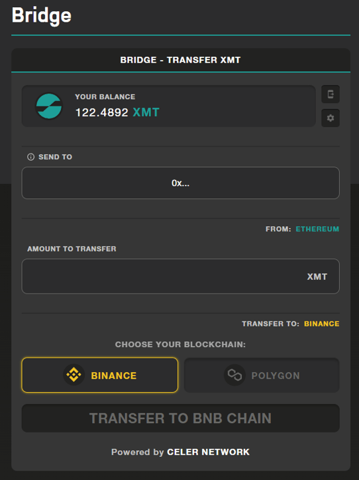359x480 pixels.
Task: Click the XMT suffix in amount box
Action: [x=317, y=277]
